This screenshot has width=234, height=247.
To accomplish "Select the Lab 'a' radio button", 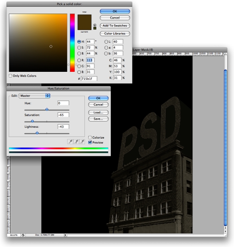I will click(106, 48).
